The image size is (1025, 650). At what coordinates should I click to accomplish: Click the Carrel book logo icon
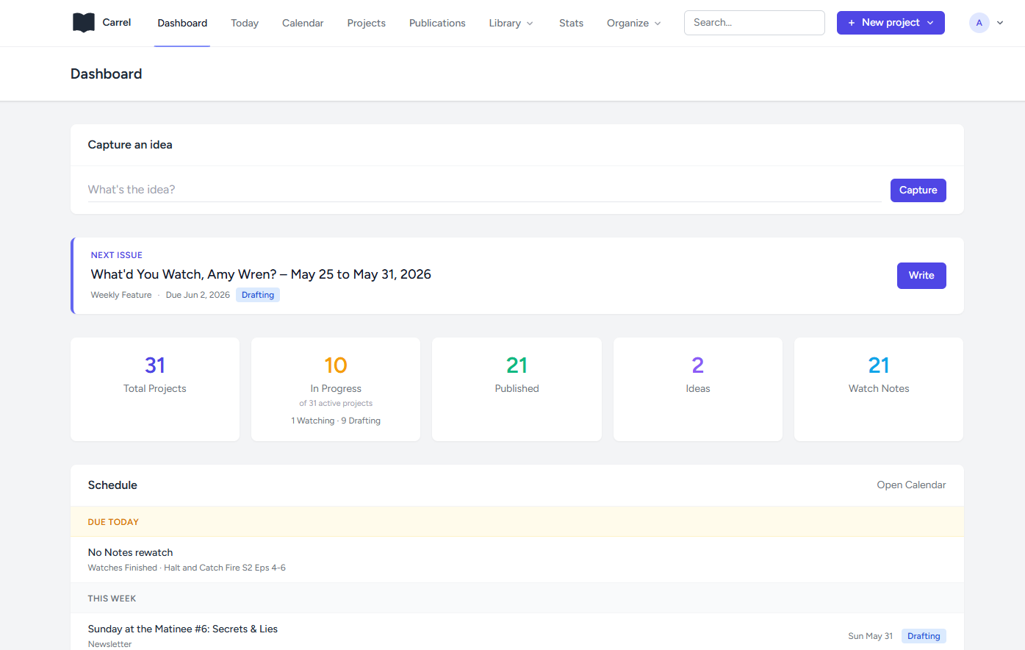click(84, 23)
